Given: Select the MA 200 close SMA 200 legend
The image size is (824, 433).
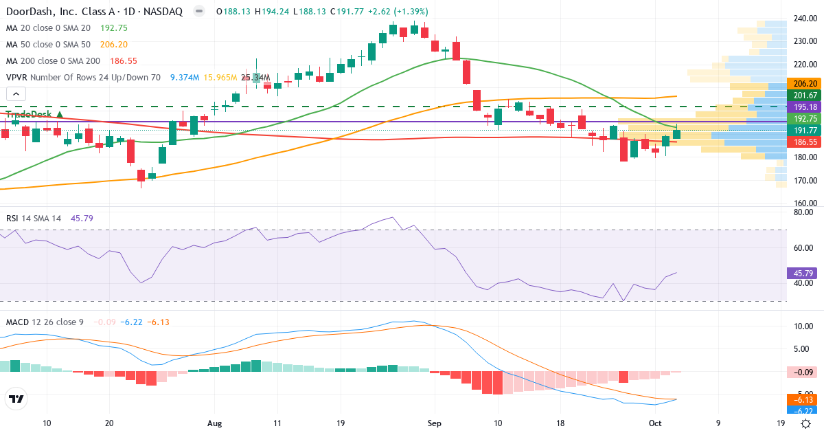Looking at the screenshot, I should coord(52,61).
